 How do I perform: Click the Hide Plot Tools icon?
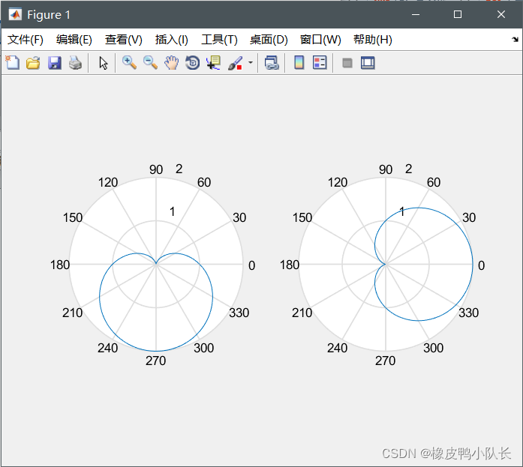tap(347, 63)
